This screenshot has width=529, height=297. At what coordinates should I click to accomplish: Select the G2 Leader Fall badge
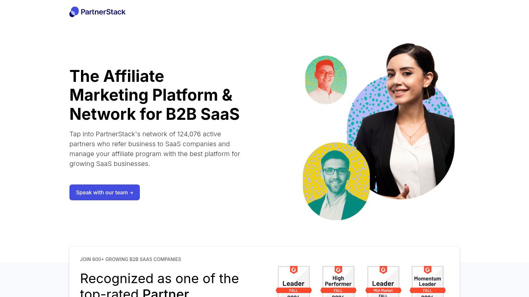coord(294,280)
